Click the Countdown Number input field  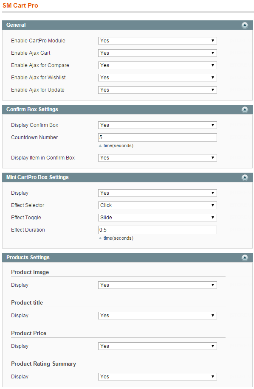coord(158,137)
